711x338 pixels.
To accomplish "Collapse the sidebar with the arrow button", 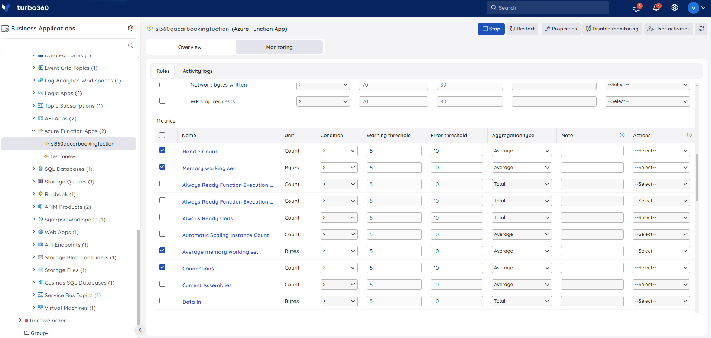I will pyautogui.click(x=140, y=329).
